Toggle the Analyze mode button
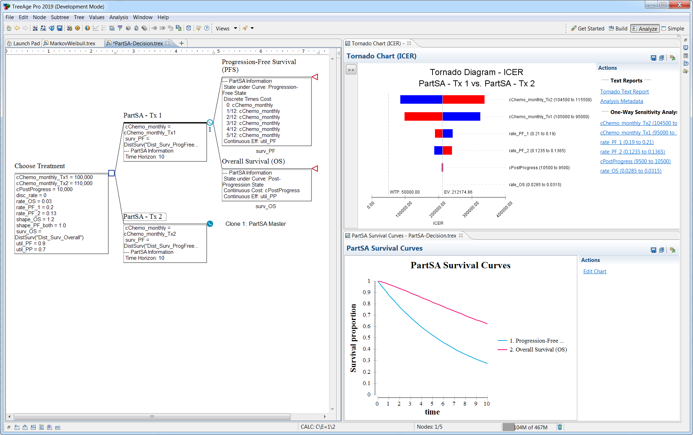The height and width of the screenshot is (435, 693). click(645, 29)
